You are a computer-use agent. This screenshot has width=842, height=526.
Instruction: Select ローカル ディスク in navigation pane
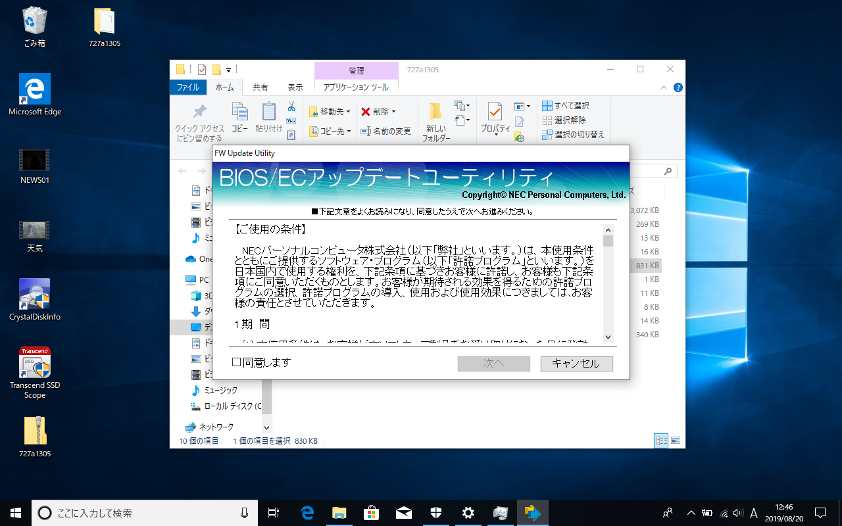(226, 406)
